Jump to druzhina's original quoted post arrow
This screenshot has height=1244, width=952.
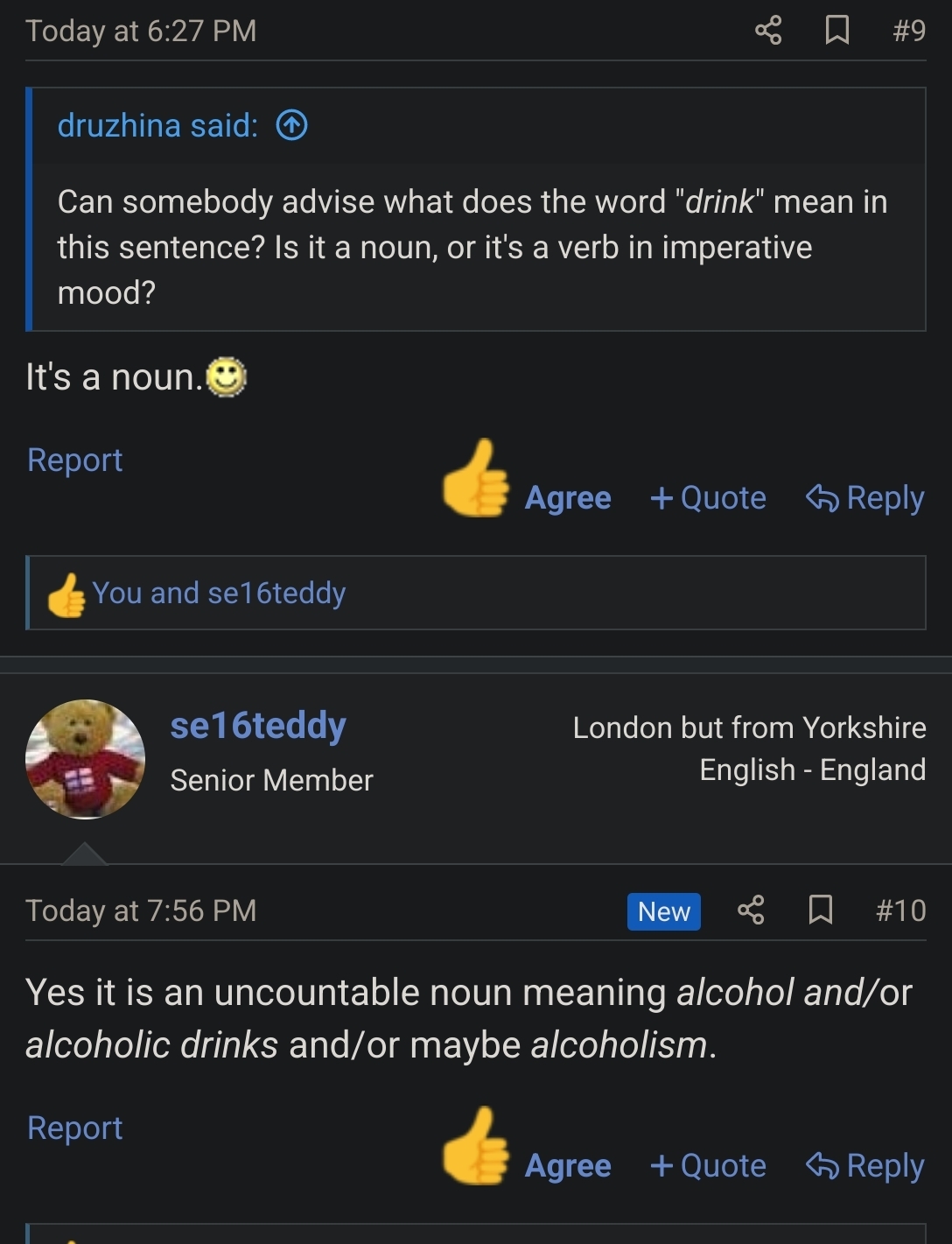(292, 126)
